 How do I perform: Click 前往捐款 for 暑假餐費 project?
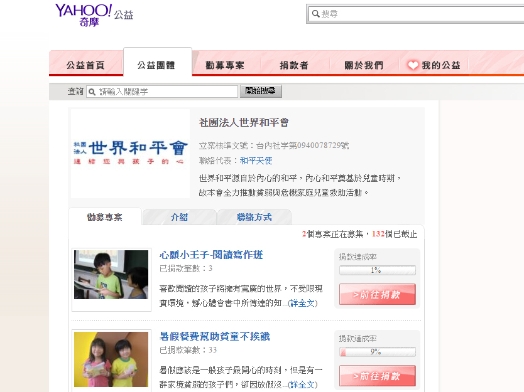[378, 376]
